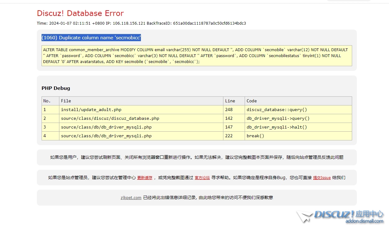Click the 更新缓存 link

pos(145,178)
